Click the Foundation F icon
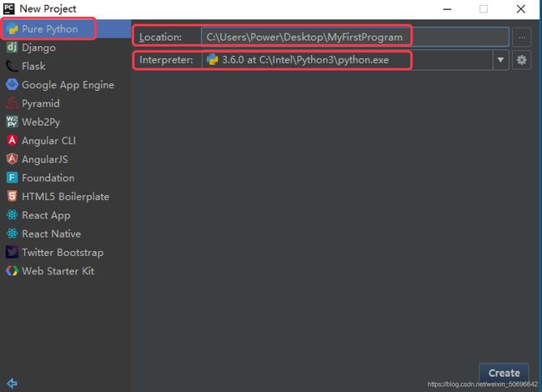This screenshot has height=392, width=542. click(x=13, y=178)
